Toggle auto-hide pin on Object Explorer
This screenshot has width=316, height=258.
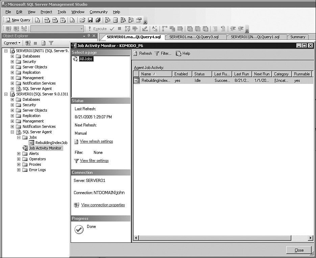click(x=89, y=36)
